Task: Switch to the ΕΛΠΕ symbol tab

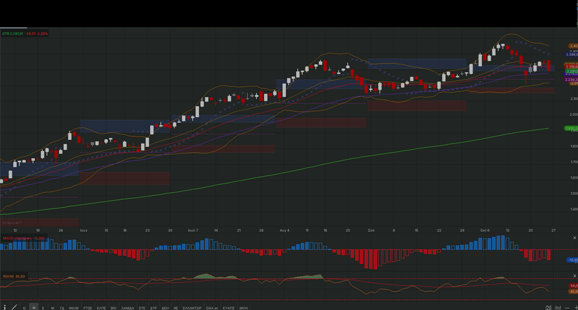Action: click(101, 308)
